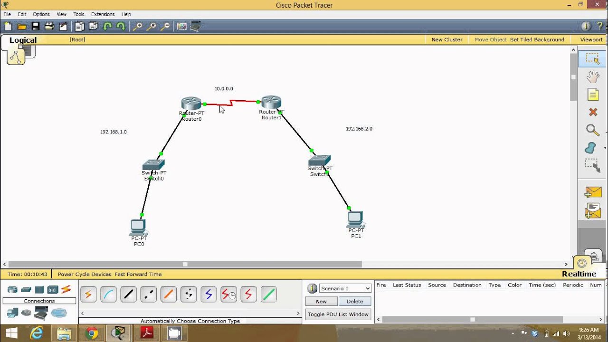
Task: Select the Place Note tool
Action: [x=593, y=95]
